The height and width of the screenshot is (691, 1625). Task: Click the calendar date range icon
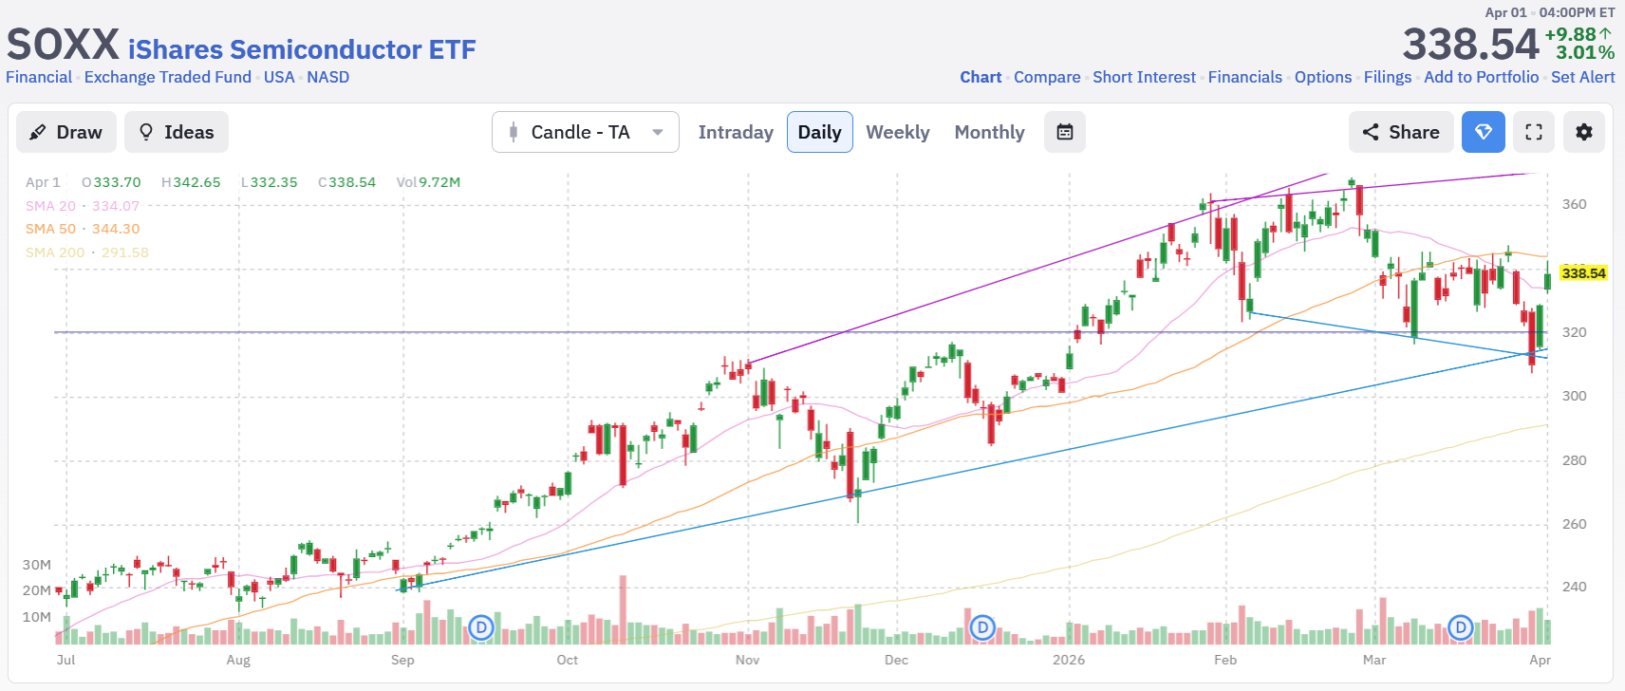point(1065,132)
